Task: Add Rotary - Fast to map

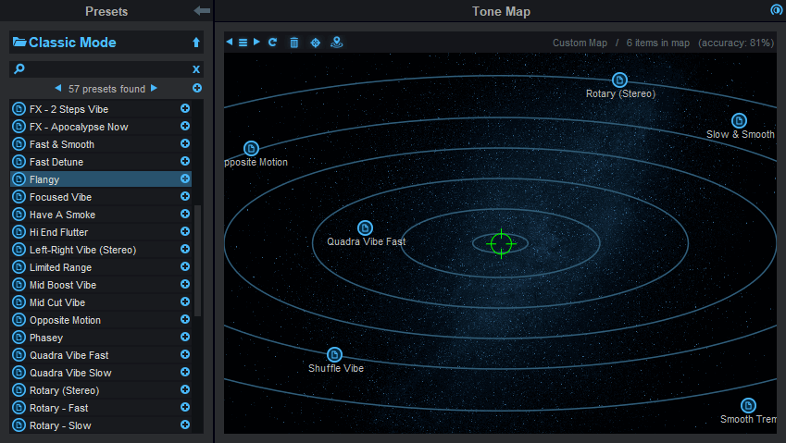Action: [x=185, y=406]
